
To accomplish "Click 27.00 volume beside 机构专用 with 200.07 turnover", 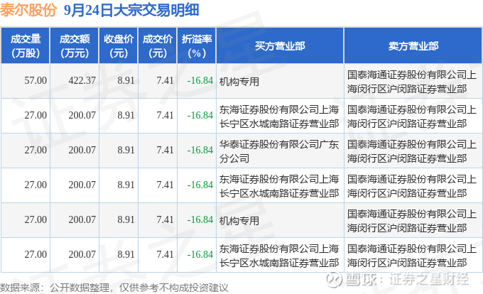I will pyautogui.click(x=36, y=220).
